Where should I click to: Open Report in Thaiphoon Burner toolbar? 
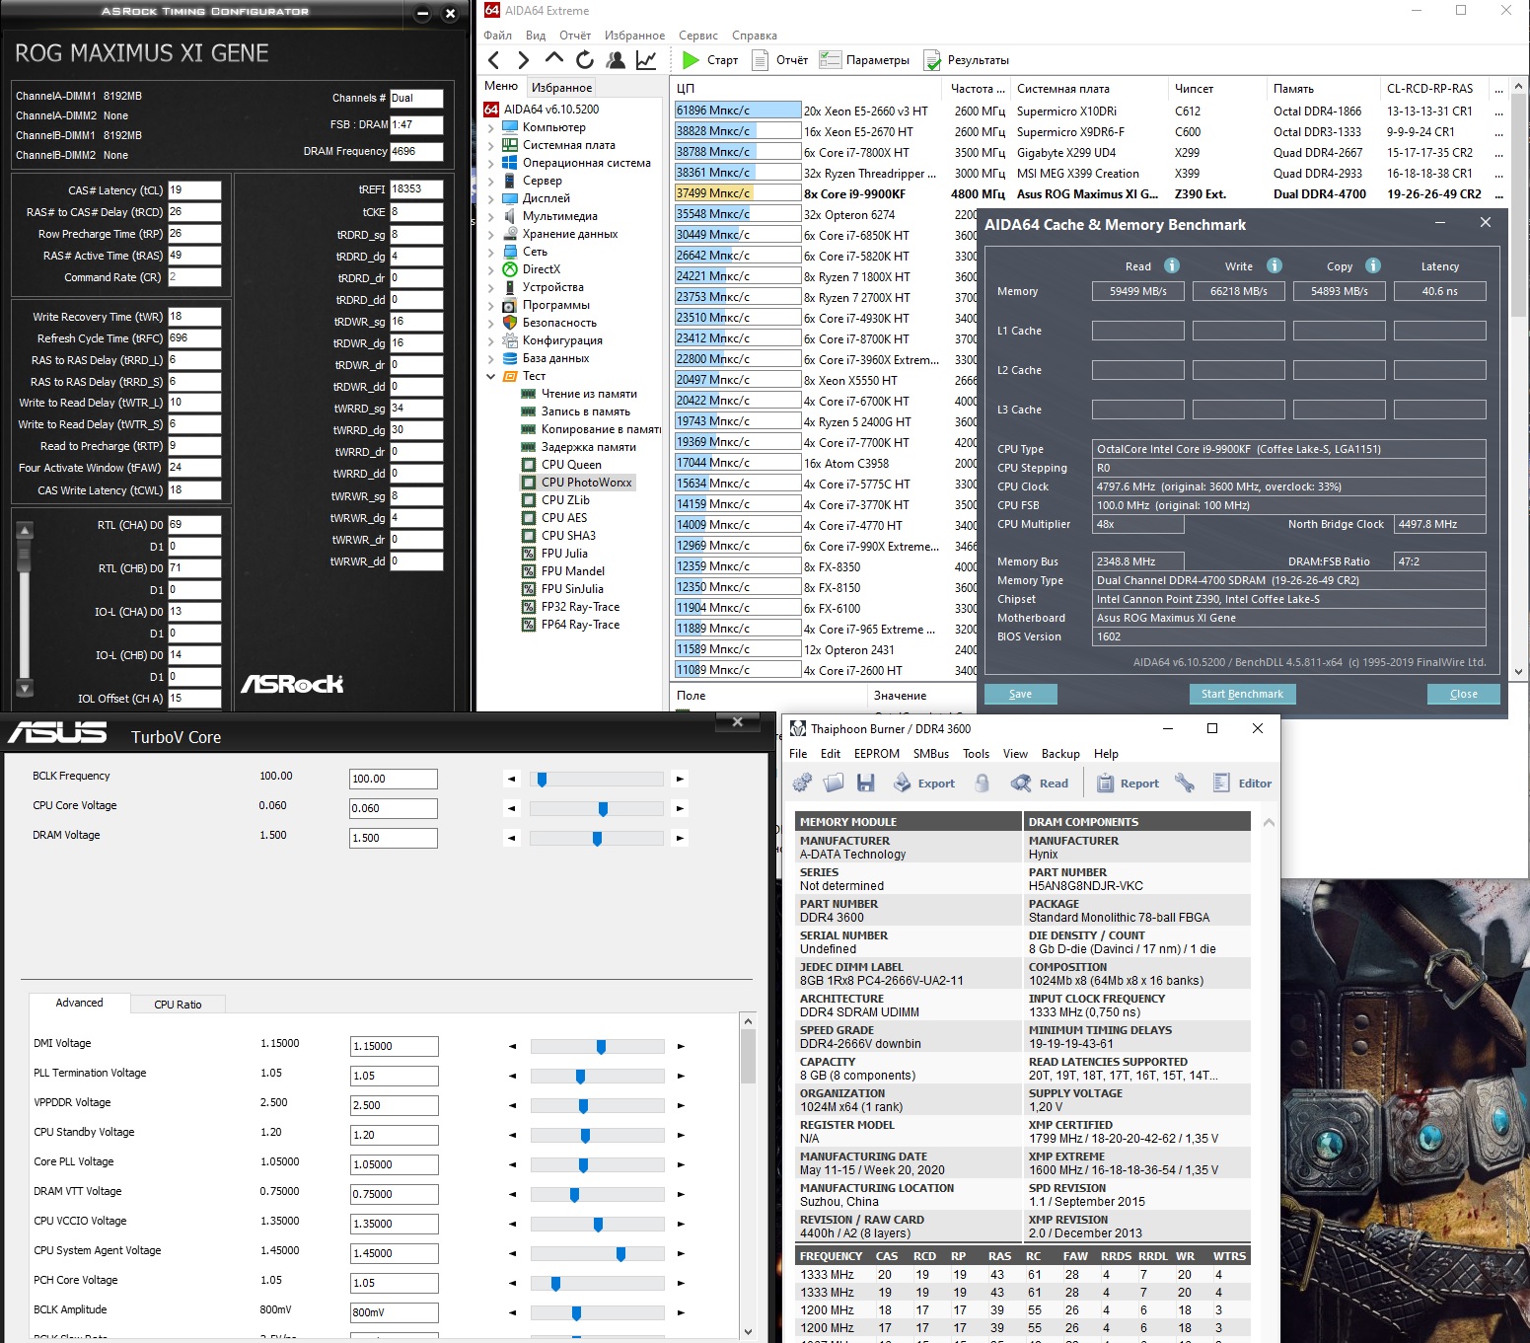pyautogui.click(x=1128, y=783)
